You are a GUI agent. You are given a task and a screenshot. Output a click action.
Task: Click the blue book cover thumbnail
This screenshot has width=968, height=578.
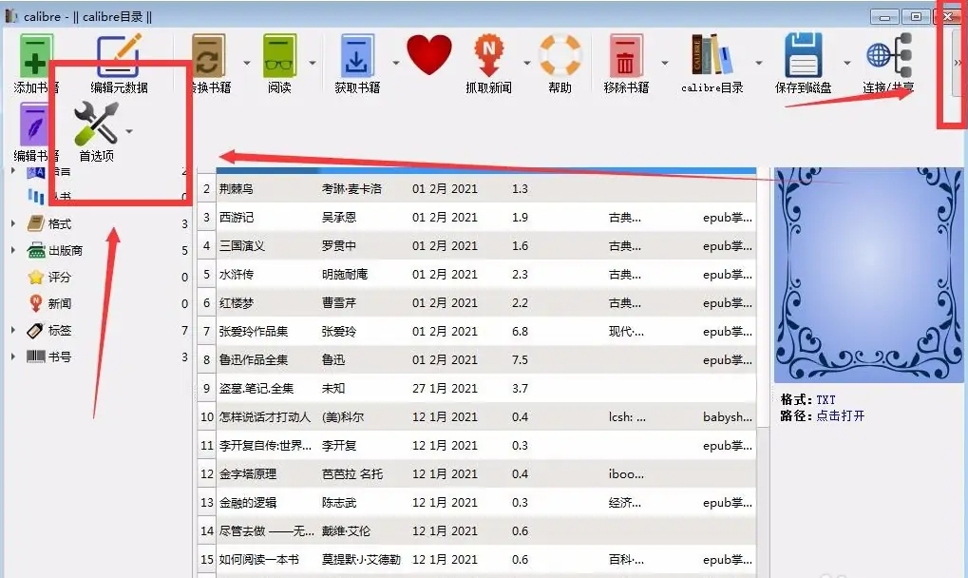868,274
